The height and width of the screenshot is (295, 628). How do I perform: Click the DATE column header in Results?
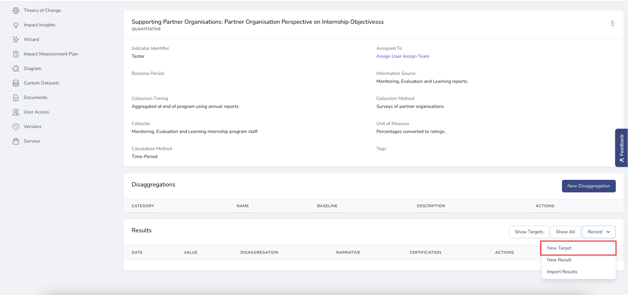click(137, 252)
